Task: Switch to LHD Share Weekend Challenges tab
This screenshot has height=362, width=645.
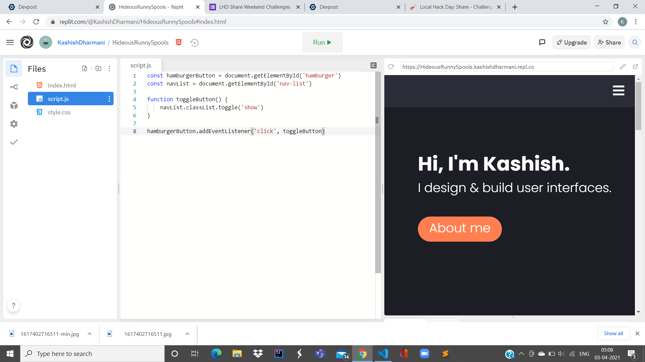Action: 254,7
